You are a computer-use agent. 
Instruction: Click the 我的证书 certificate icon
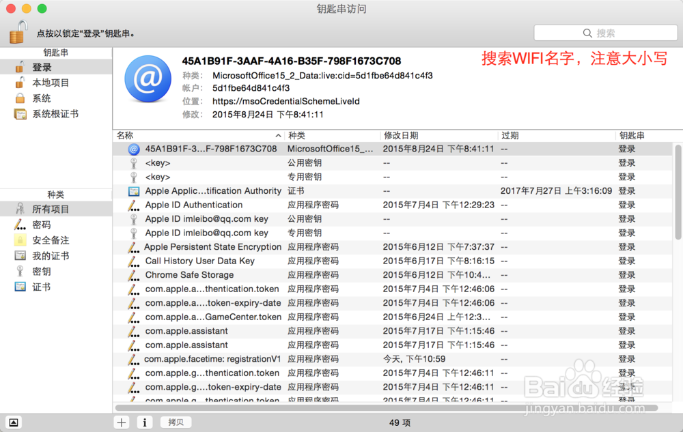pyautogui.click(x=20, y=255)
